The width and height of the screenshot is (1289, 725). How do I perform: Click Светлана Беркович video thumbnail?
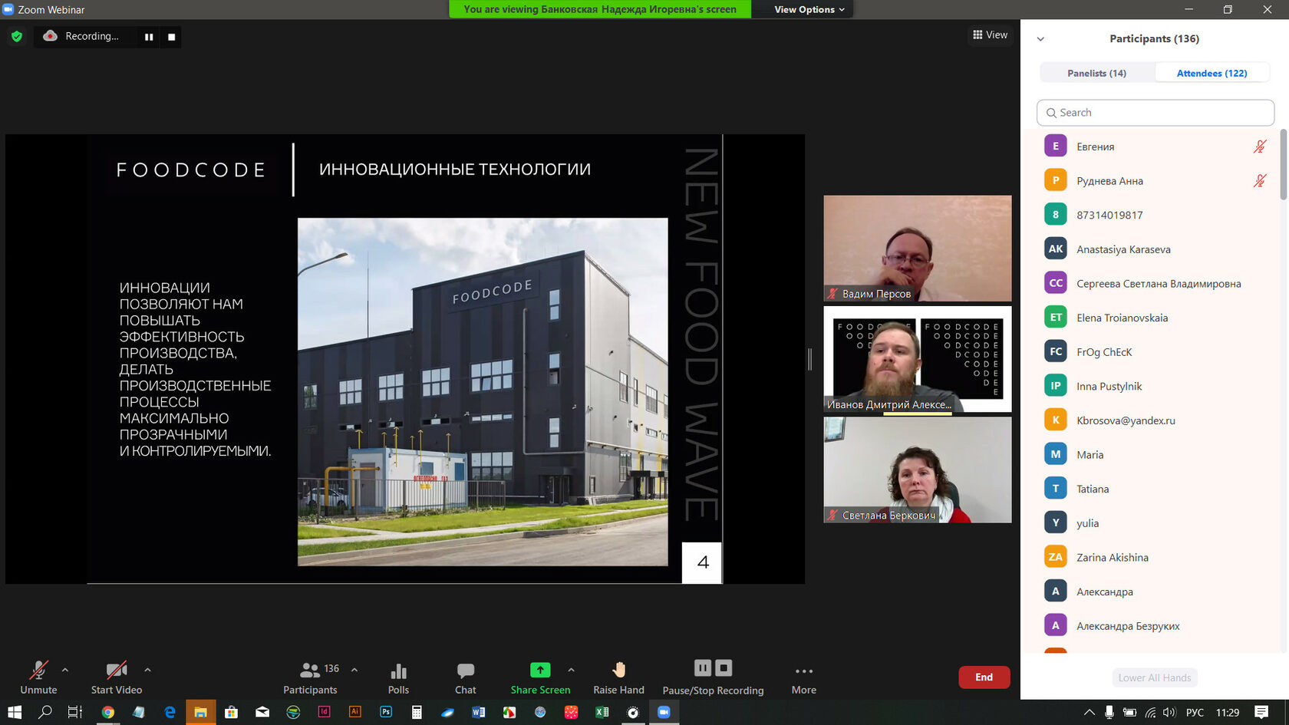(x=918, y=470)
